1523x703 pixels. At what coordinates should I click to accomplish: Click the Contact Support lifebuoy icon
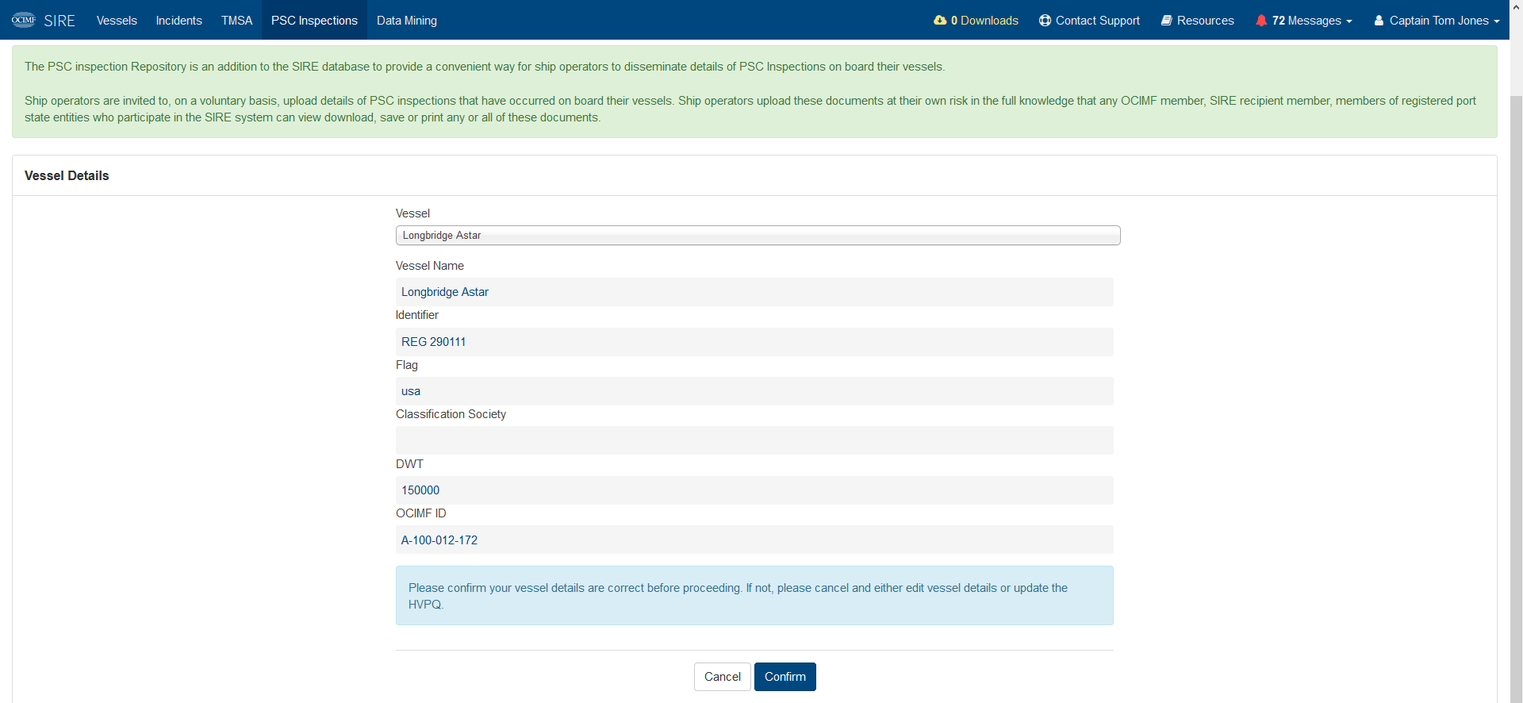[1045, 21]
